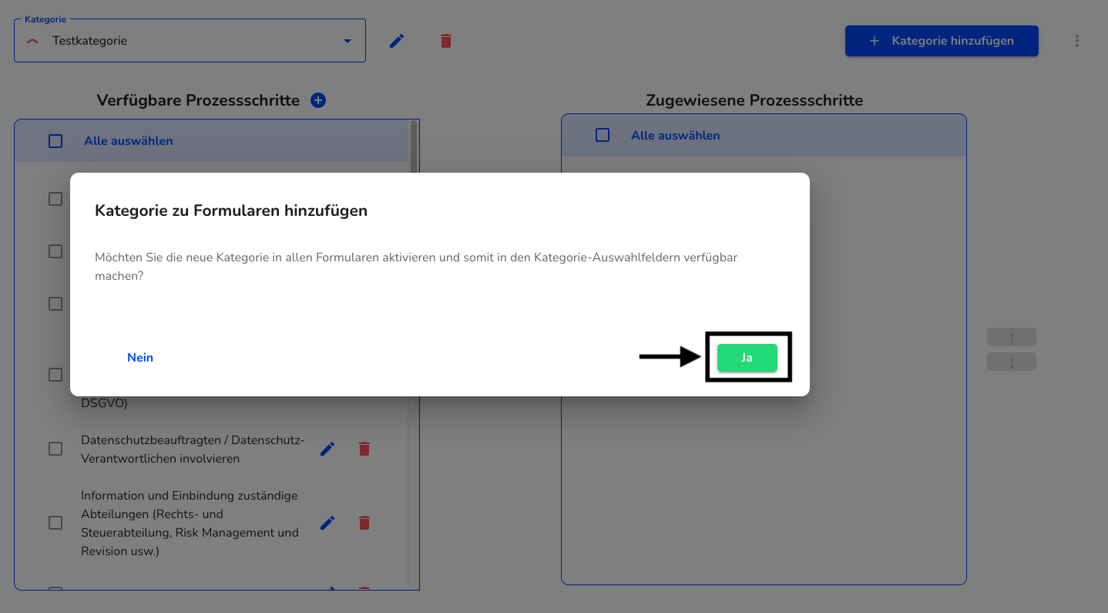This screenshot has height=613, width=1108.
Task: Edit the category with the pencil icon
Action: 397,41
